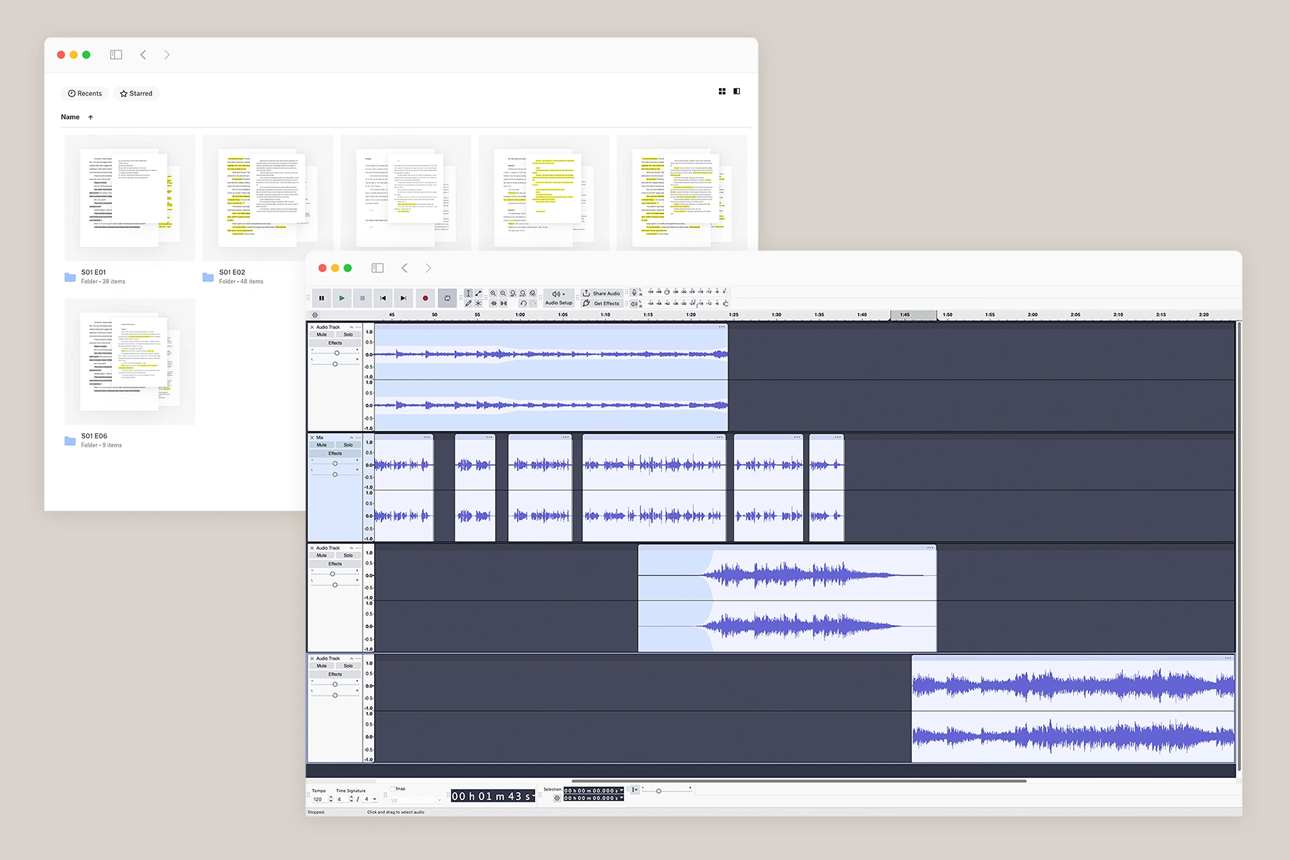Select the Envelope tool

click(479, 293)
